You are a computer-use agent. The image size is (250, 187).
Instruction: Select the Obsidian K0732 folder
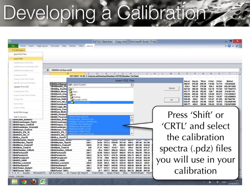tap(81, 99)
